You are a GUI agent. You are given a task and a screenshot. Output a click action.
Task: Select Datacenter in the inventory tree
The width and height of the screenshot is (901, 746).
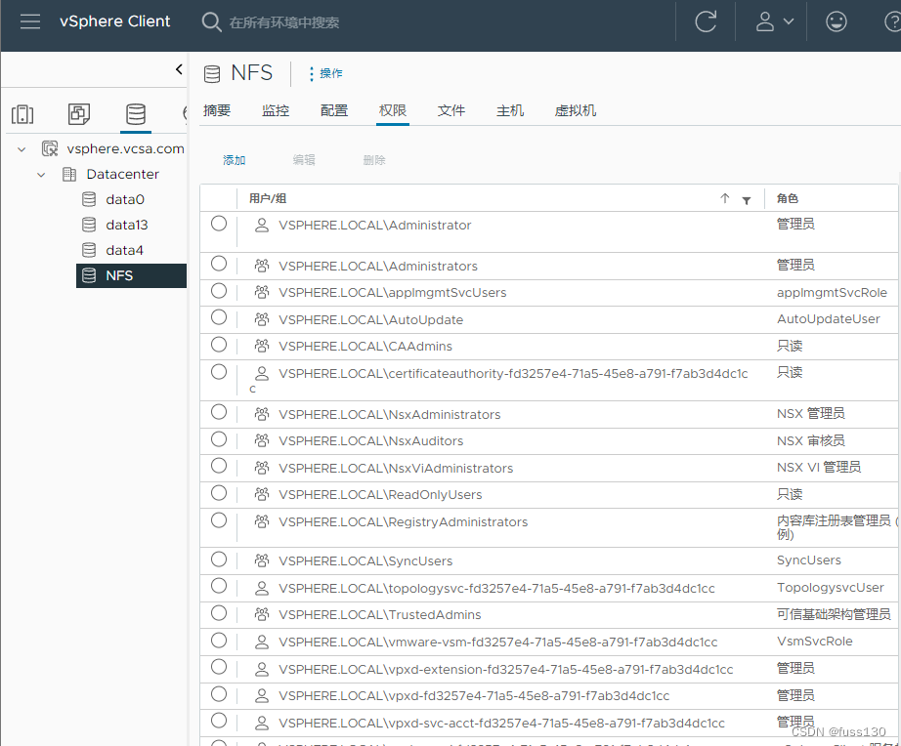coord(122,174)
